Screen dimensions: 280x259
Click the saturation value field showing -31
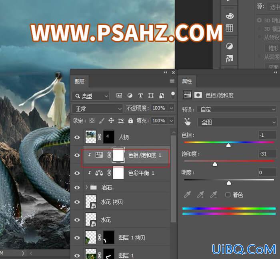267,153
